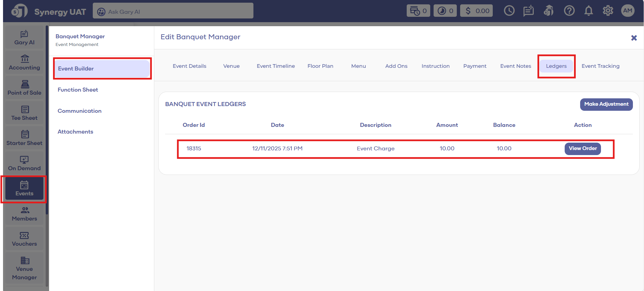The image size is (644, 291).
Task: Click the Make Adjustment button
Action: pyautogui.click(x=606, y=104)
